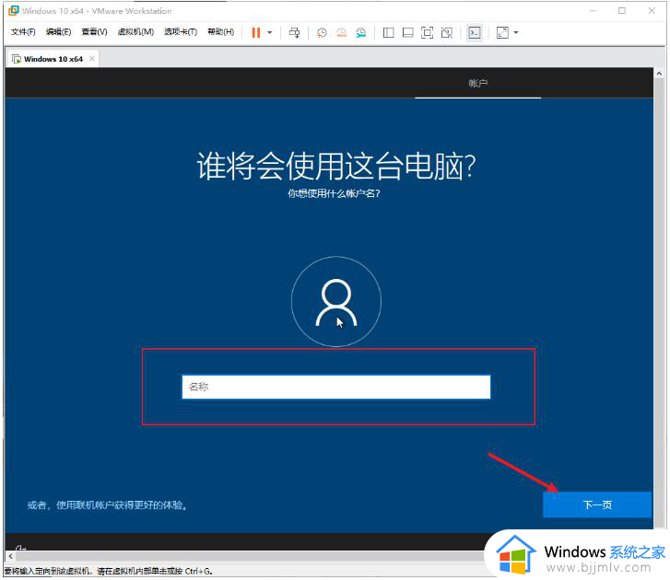This screenshot has height=580, width=670.
Task: Click the stretch guest display icon
Action: point(502,32)
